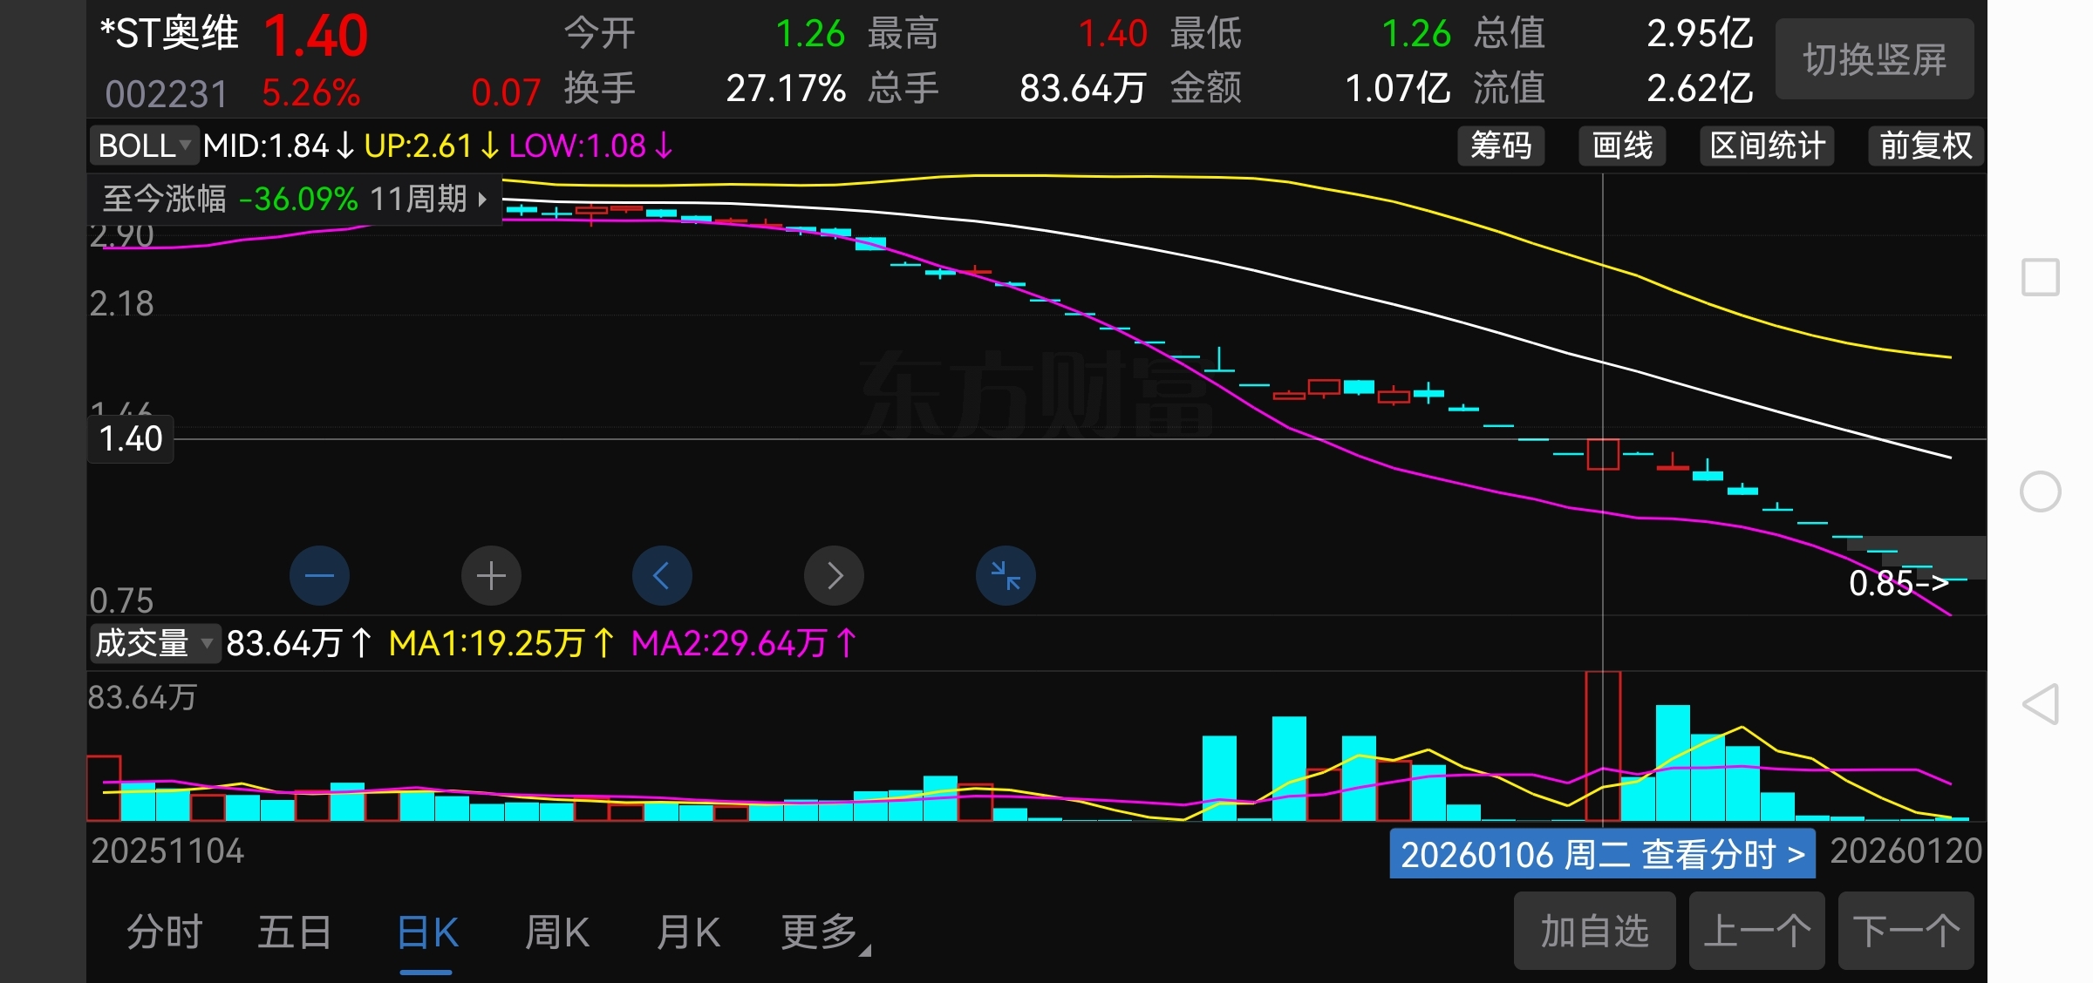Switch to 分时 intraday tab
Viewport: 2093px width, 983px height.
[164, 932]
